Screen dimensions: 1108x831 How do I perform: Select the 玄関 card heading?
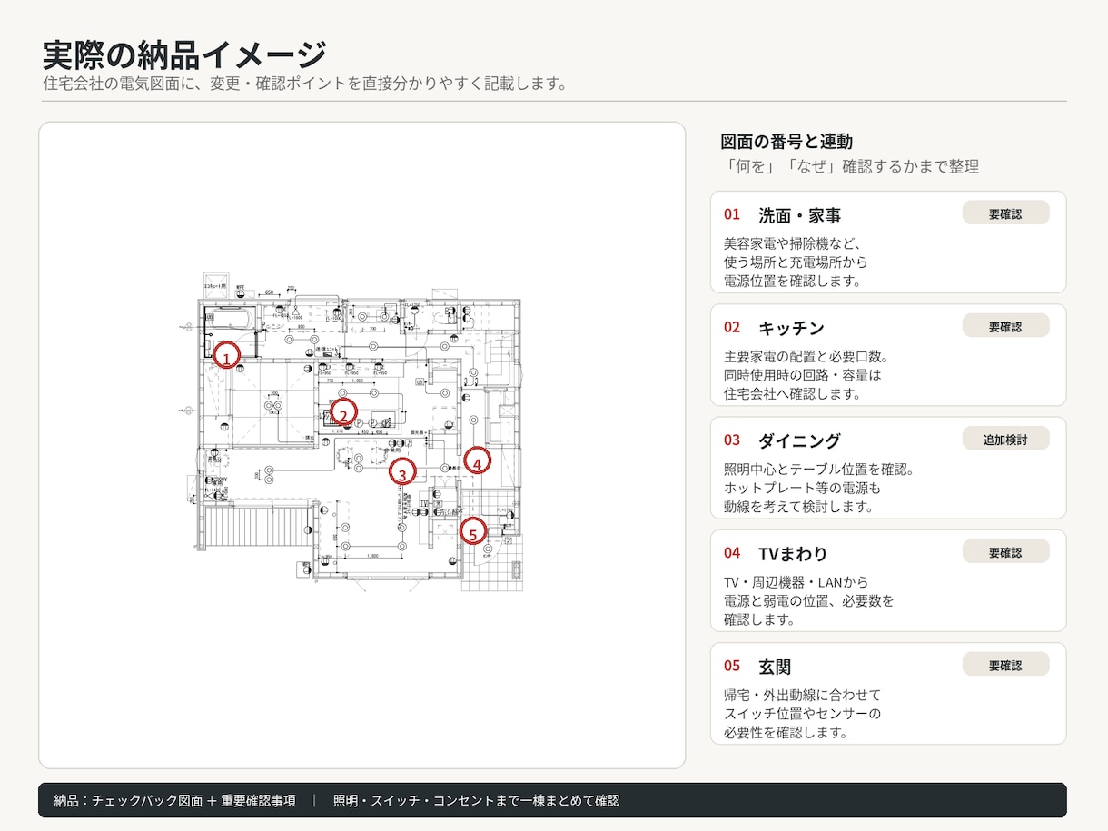click(x=775, y=667)
